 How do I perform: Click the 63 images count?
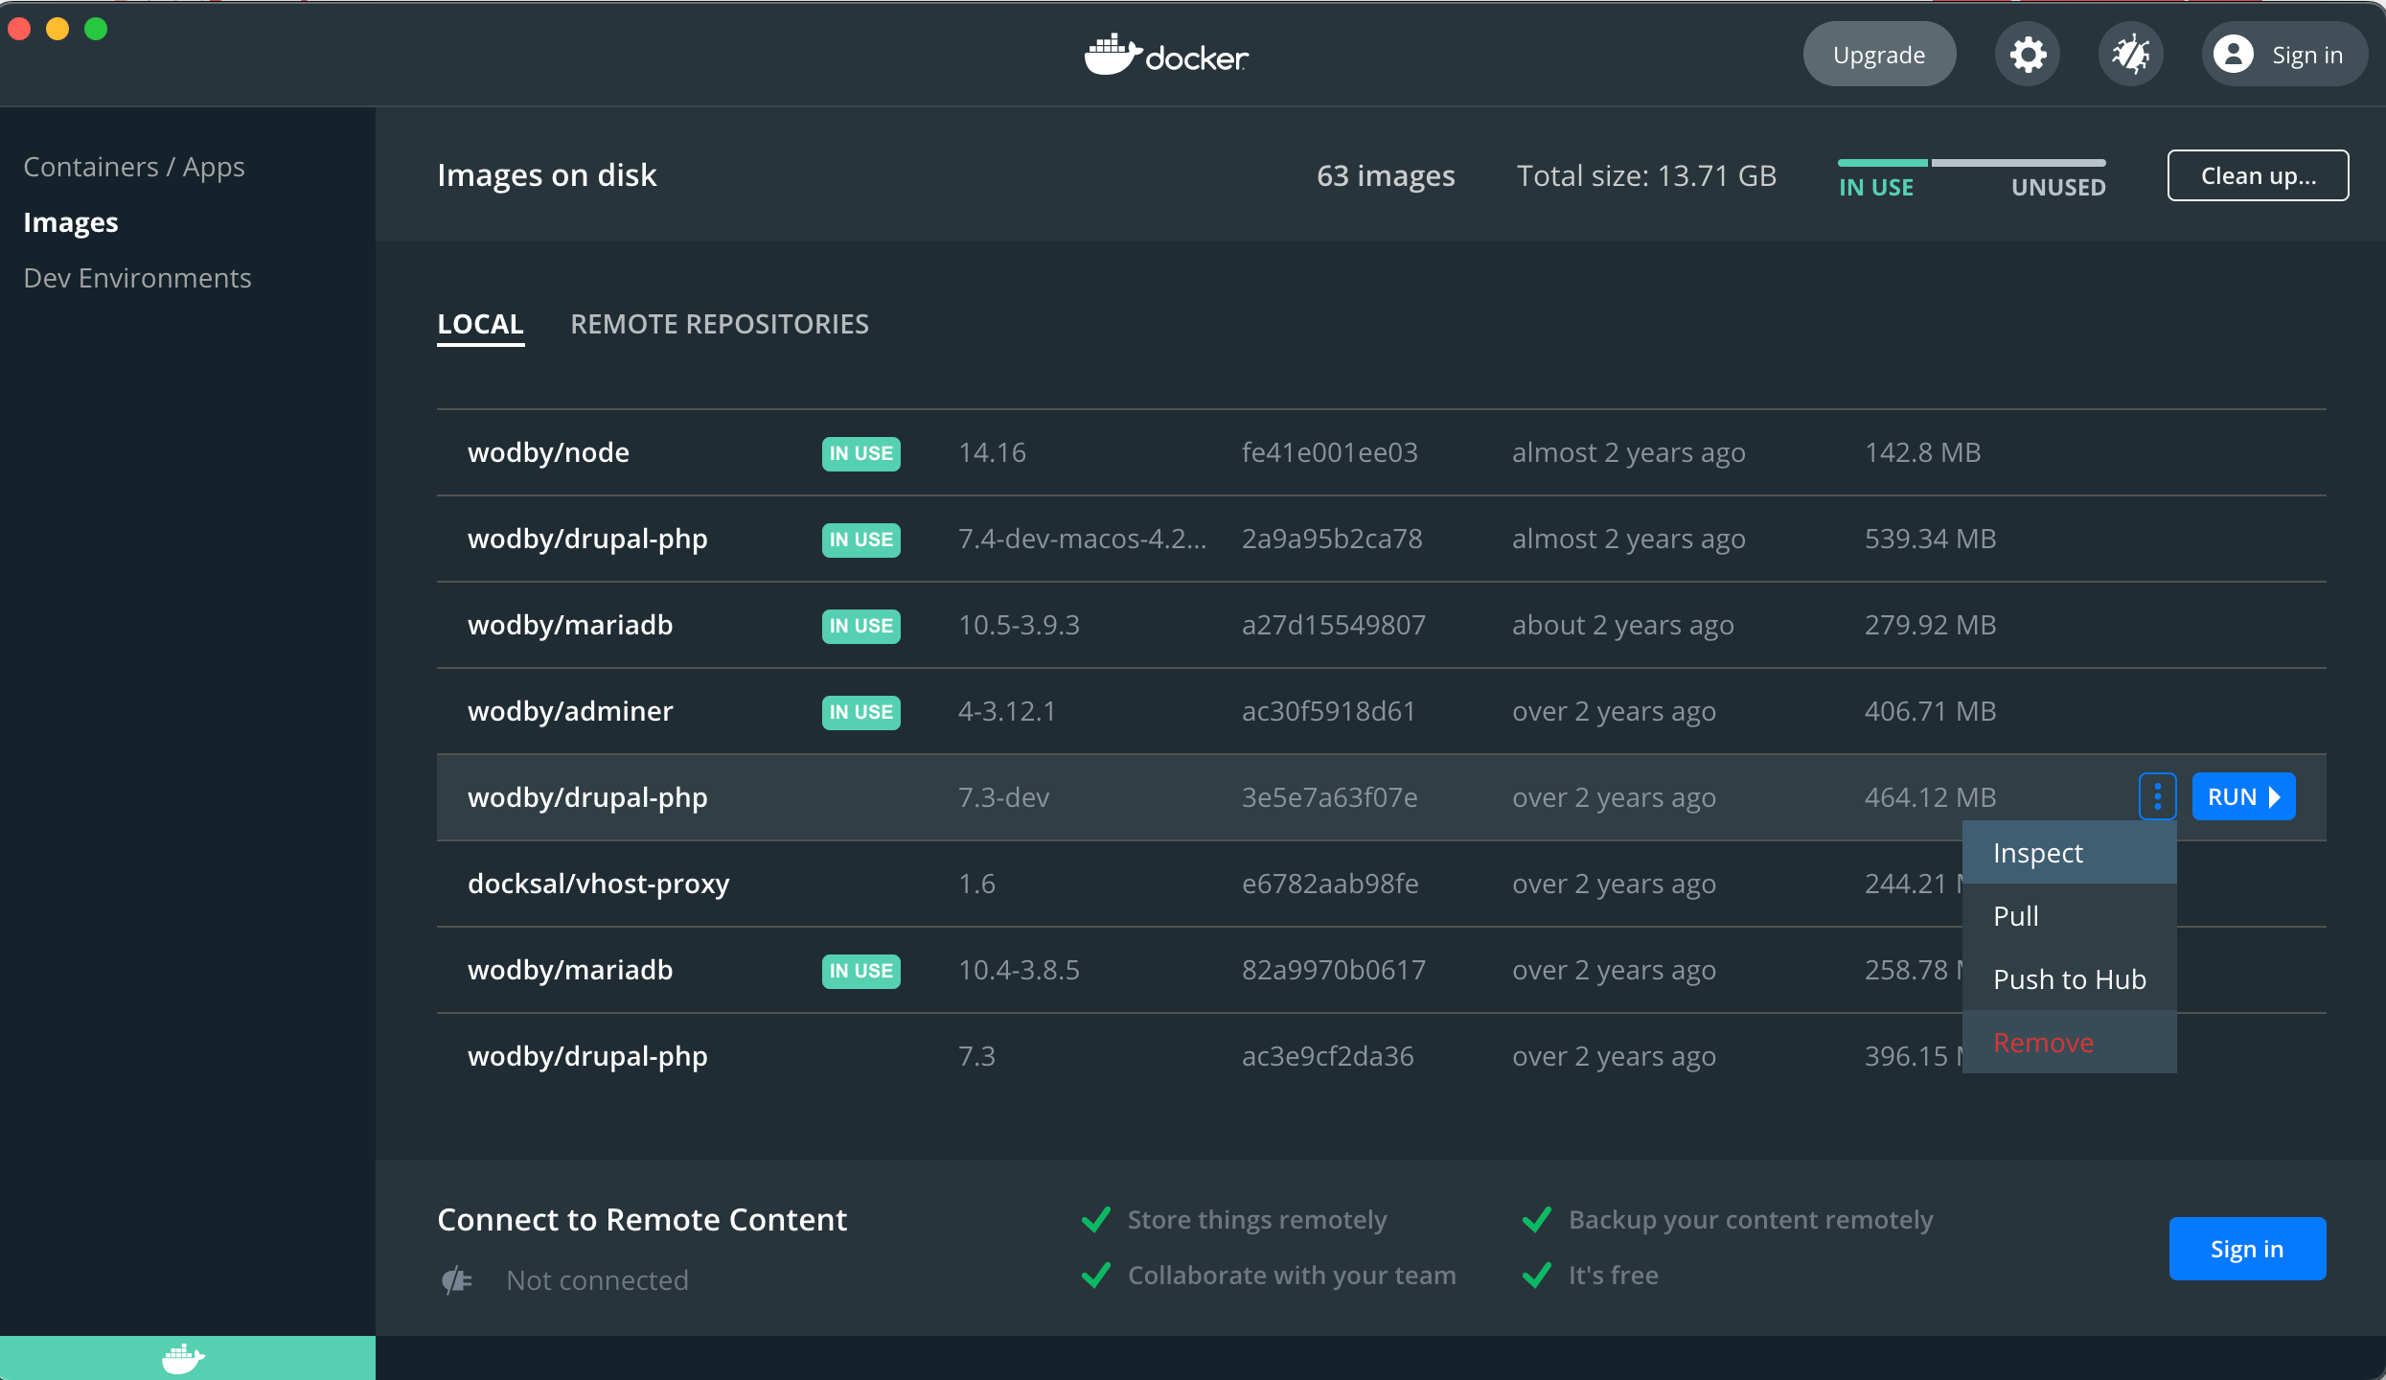[1386, 176]
